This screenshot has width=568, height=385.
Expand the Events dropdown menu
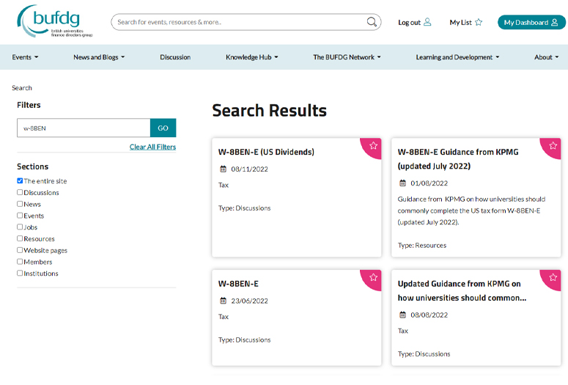(25, 57)
